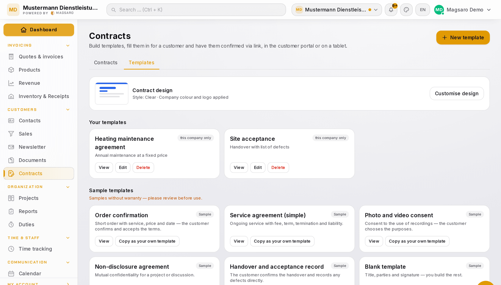Collapse the Customers section chevron
Screen dimensions: 501x285
68,110
